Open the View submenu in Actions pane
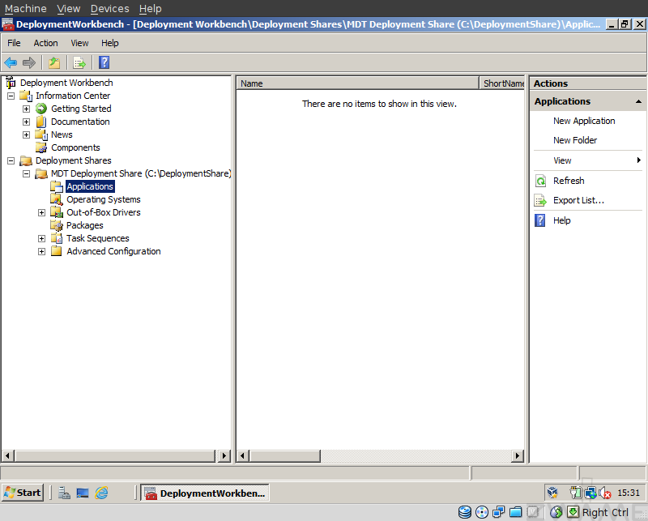 click(x=588, y=160)
